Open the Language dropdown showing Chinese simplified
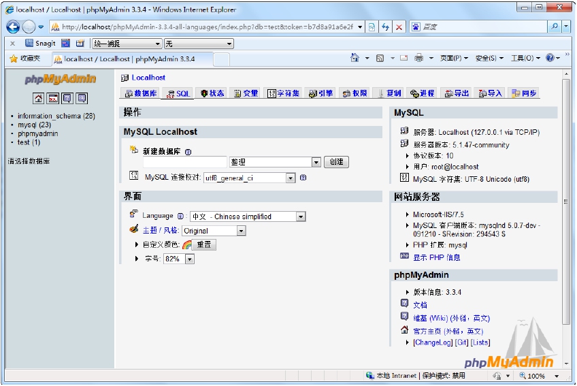The image size is (577, 386). [x=248, y=216]
